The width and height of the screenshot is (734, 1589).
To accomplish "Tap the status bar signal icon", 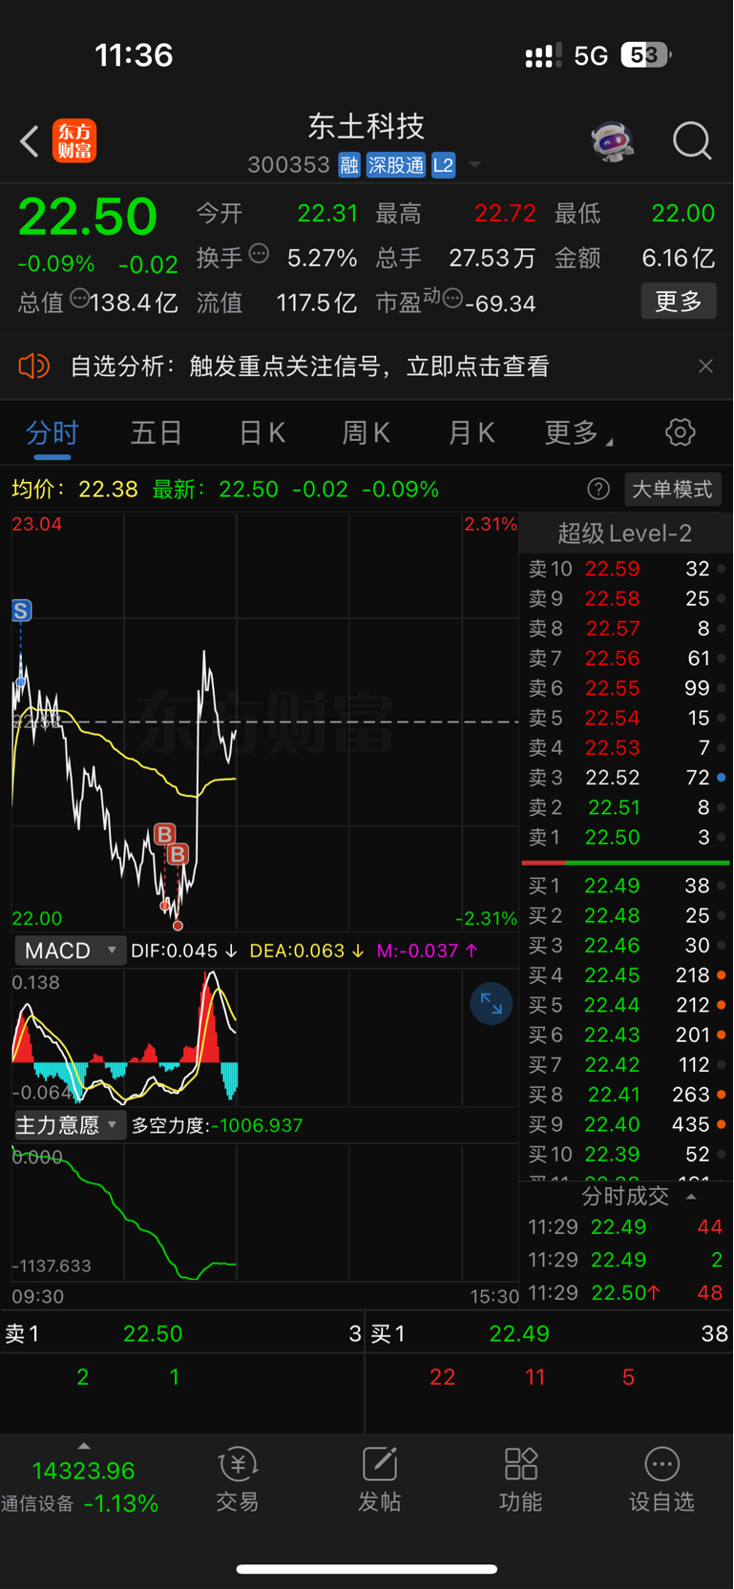I will coord(543,55).
